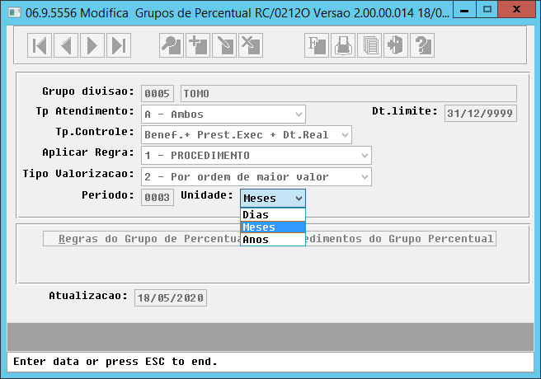
Task: Close the Grupos de Percentual window
Action: click(516, 10)
